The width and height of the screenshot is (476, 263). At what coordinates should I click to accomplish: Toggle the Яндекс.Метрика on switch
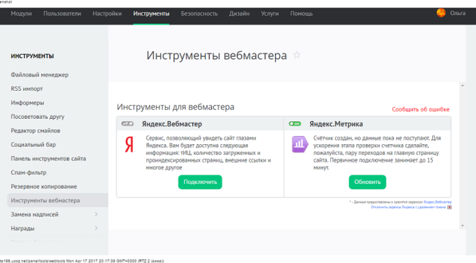pos(295,124)
